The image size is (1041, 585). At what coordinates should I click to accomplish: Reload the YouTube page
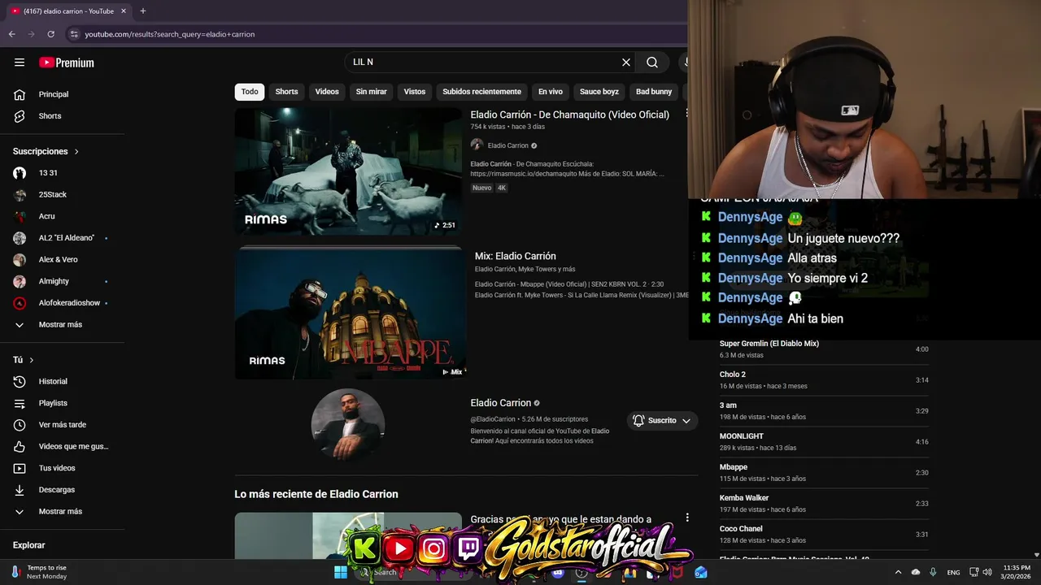point(50,34)
